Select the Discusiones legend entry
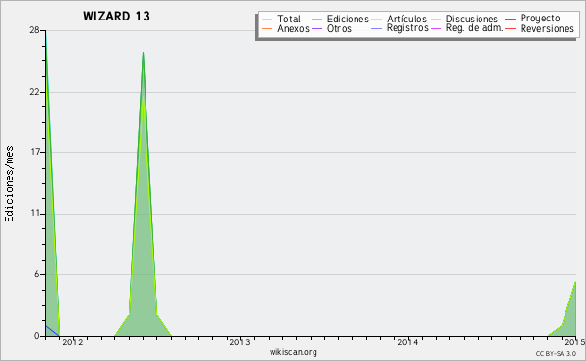The image size is (586, 361). (x=465, y=19)
